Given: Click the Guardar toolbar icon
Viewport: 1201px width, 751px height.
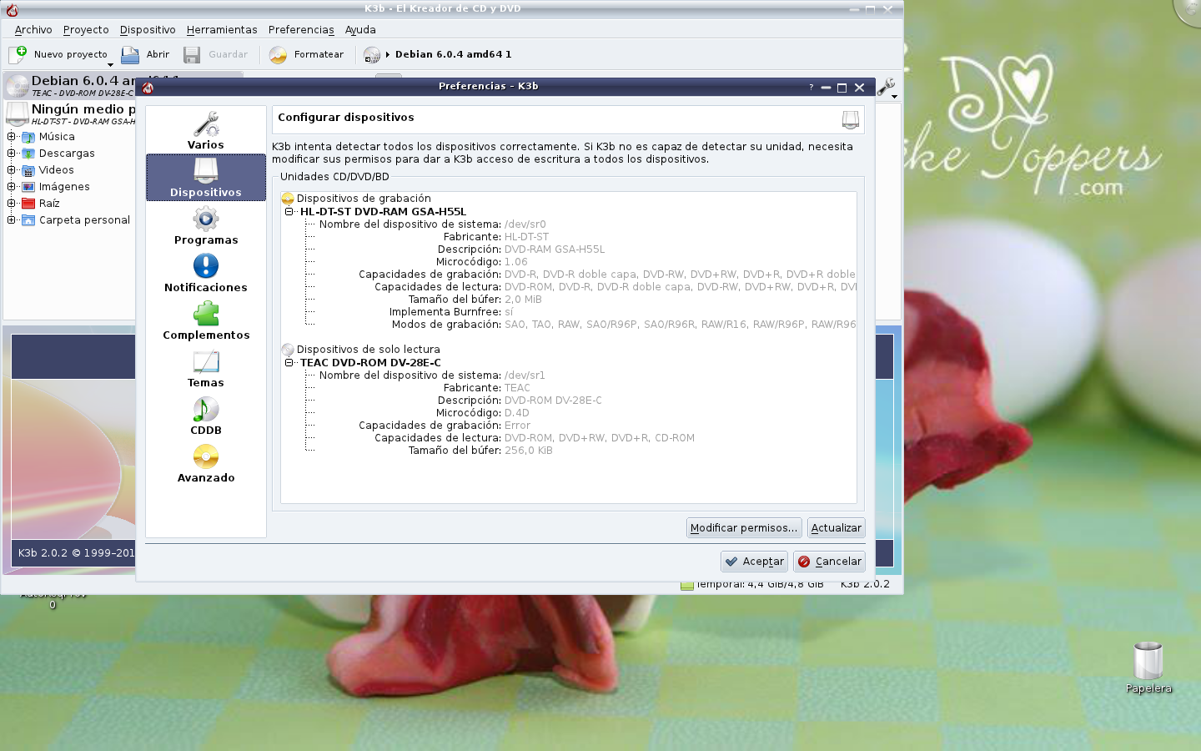Looking at the screenshot, I should (192, 54).
